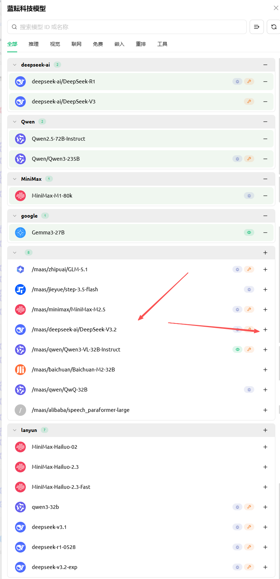Screen dimensions: 280x579
Task: Switch to the 重排 tab
Action: click(141, 44)
